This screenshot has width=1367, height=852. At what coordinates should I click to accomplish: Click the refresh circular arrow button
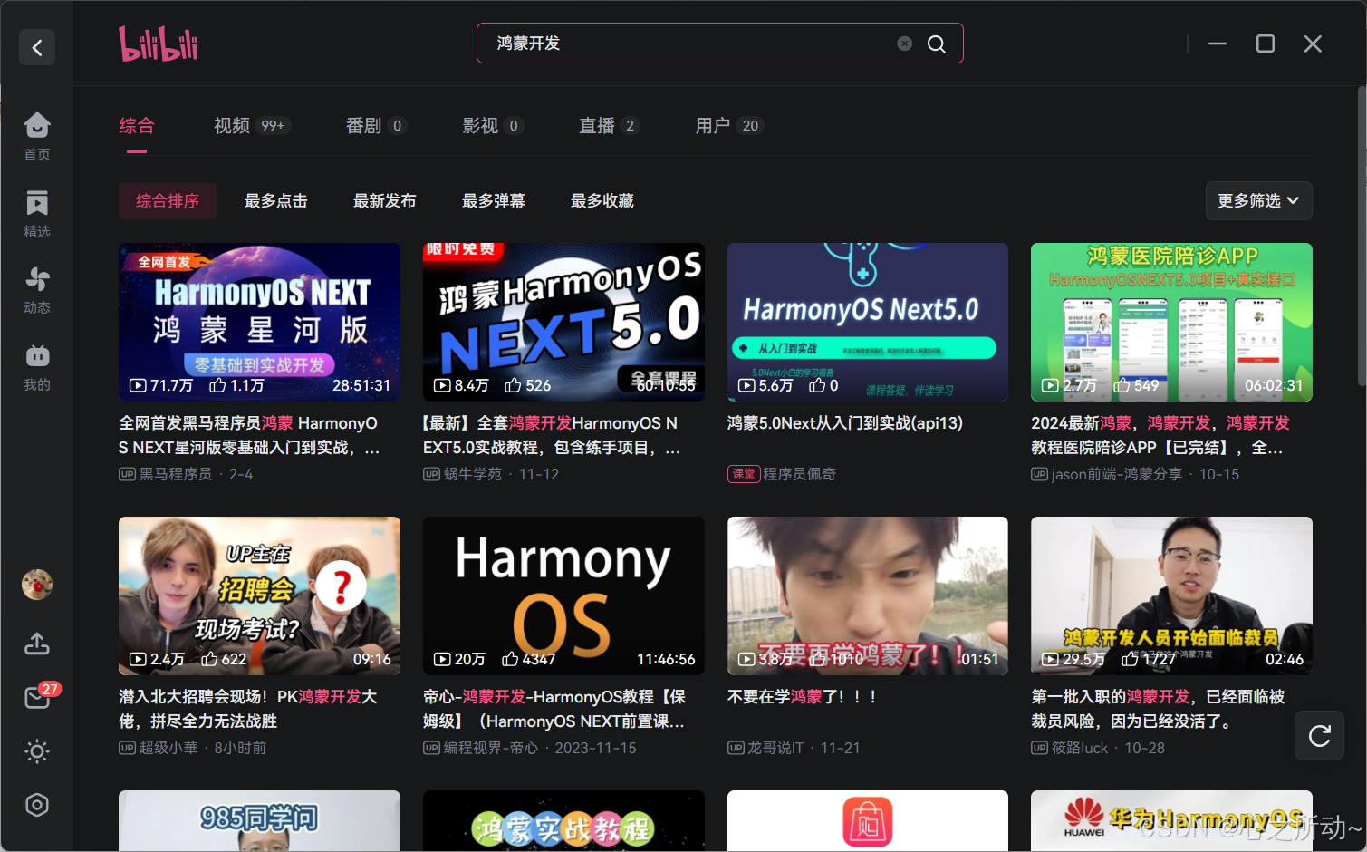pos(1320,736)
